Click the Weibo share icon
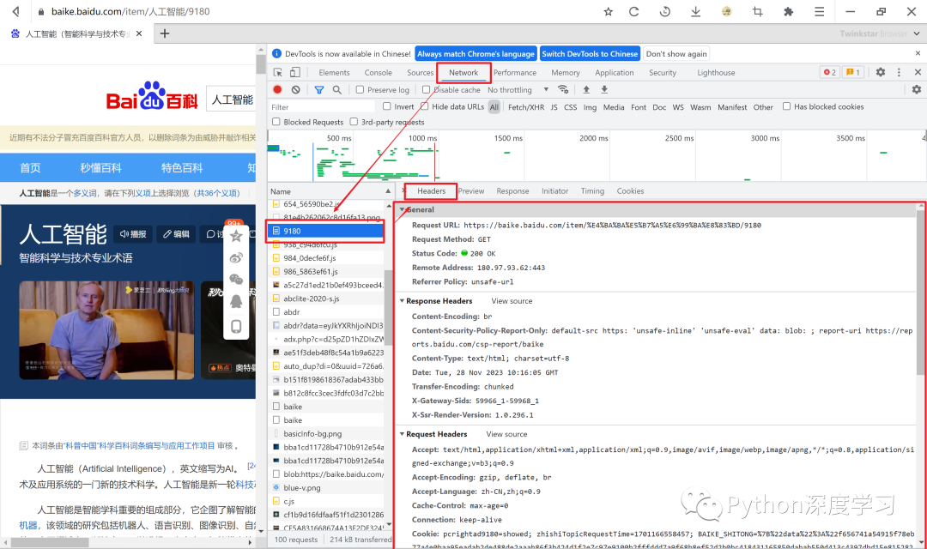 click(x=236, y=257)
